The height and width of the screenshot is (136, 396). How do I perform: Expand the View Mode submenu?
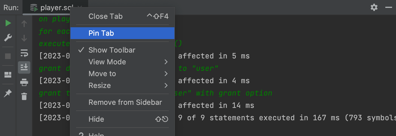click(122, 62)
